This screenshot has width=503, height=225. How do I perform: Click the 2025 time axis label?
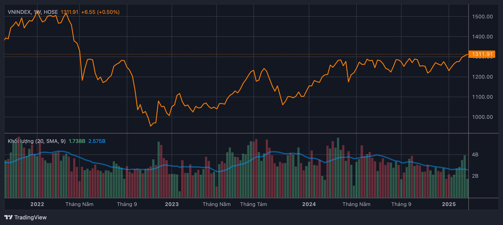tap(449, 204)
